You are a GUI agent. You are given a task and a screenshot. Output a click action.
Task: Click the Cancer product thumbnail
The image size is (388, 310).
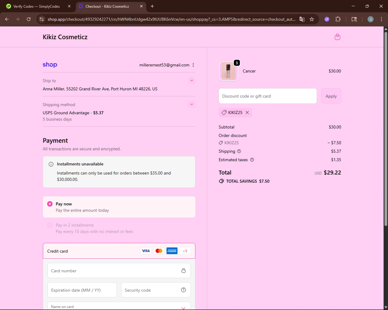point(228,71)
